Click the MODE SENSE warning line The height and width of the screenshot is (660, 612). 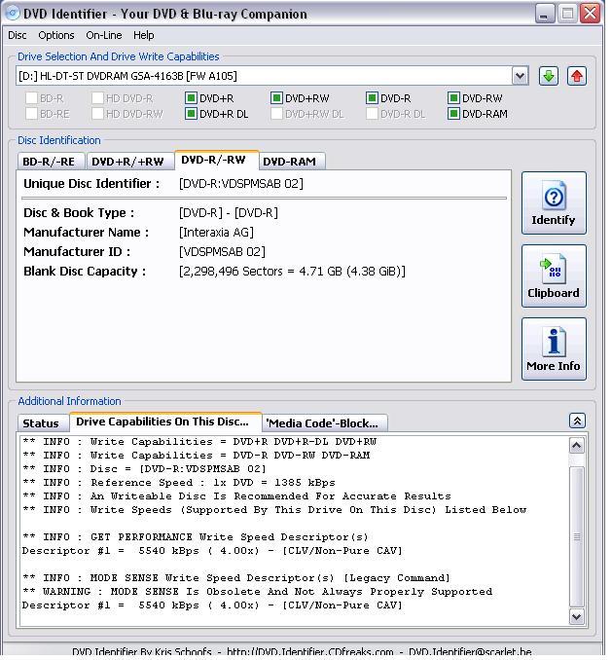[x=258, y=592]
